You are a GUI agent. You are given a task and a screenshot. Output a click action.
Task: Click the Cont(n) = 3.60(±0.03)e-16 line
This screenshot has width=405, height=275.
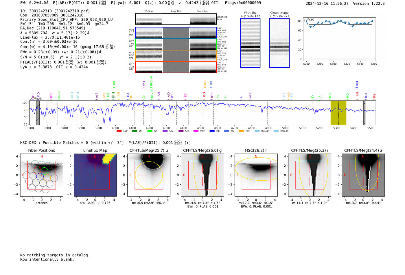49,42
